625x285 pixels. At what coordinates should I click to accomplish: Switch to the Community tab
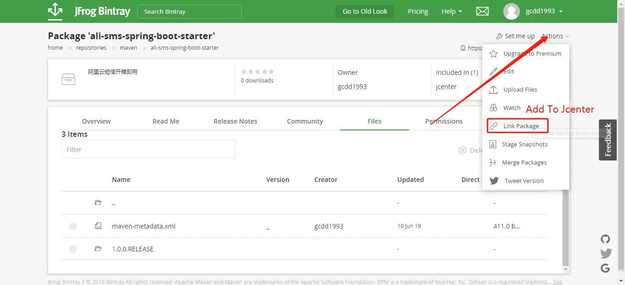coord(305,121)
